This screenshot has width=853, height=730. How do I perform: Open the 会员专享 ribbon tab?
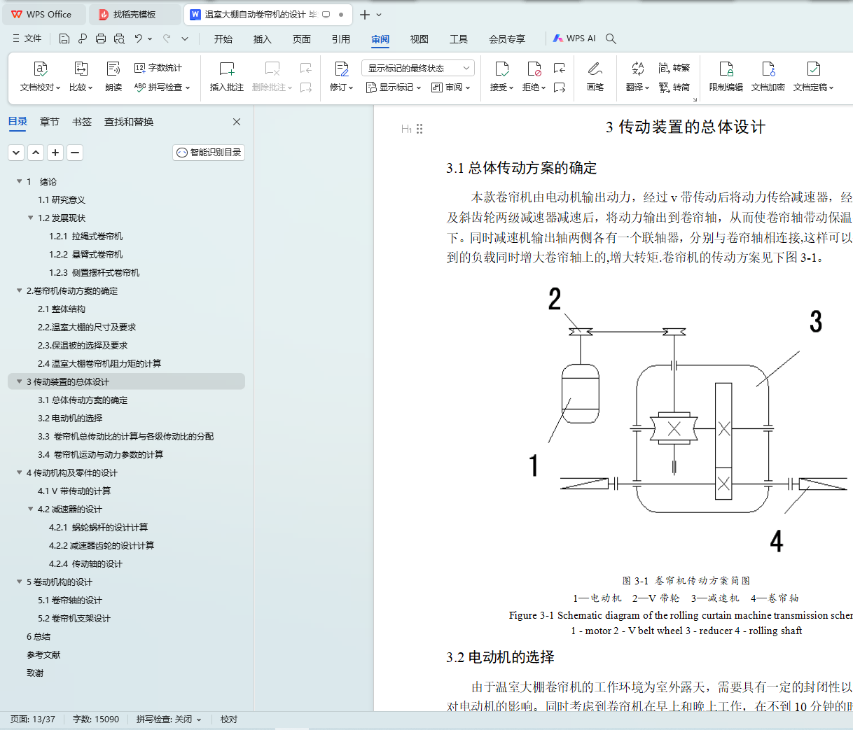(507, 39)
